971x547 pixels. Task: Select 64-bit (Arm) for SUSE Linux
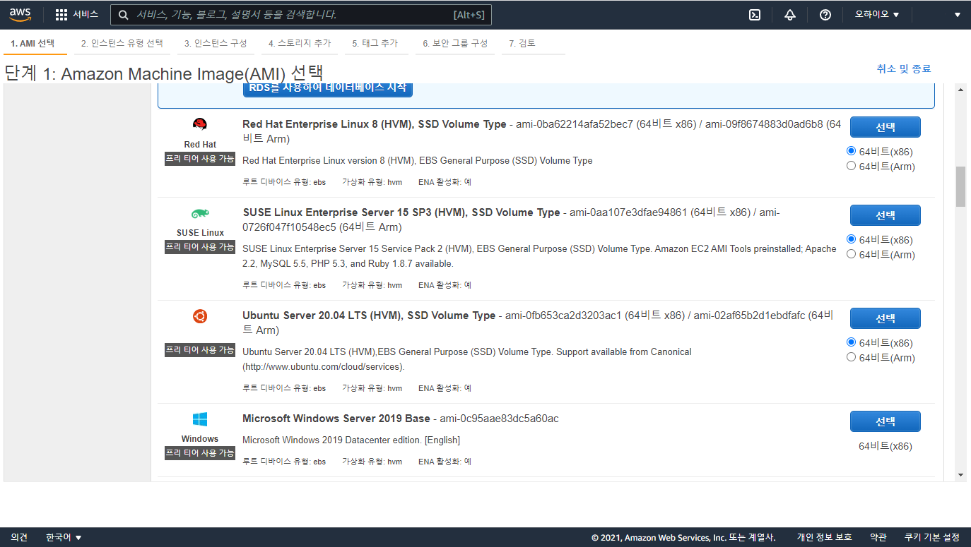(x=851, y=254)
